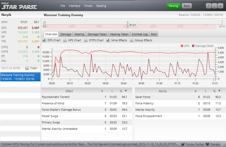226x147 pixels.
Task: View the Combat Log tab
Action: pyautogui.click(x=140, y=34)
